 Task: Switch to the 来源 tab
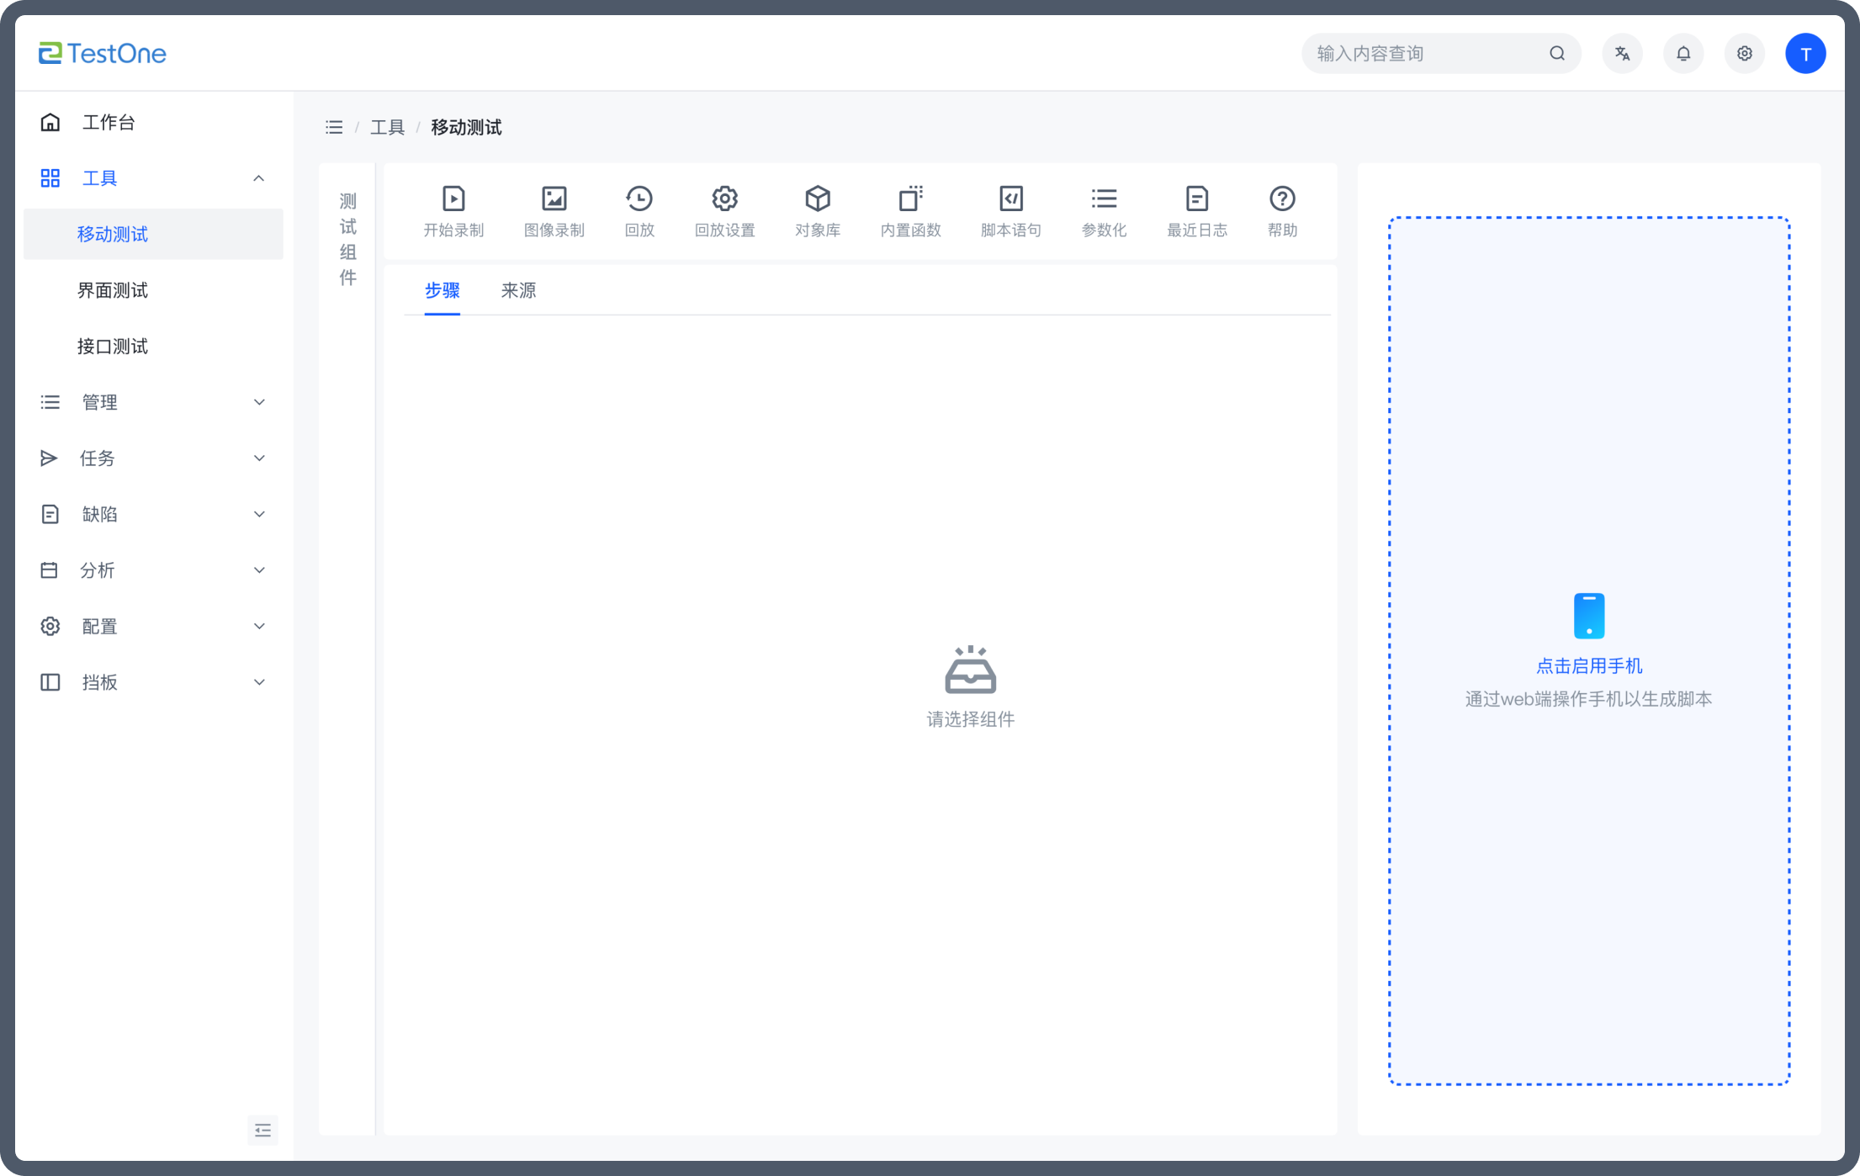(518, 291)
